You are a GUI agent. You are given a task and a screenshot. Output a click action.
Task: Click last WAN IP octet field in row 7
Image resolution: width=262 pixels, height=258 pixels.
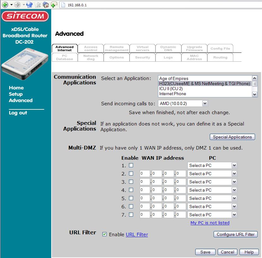[x=181, y=215]
